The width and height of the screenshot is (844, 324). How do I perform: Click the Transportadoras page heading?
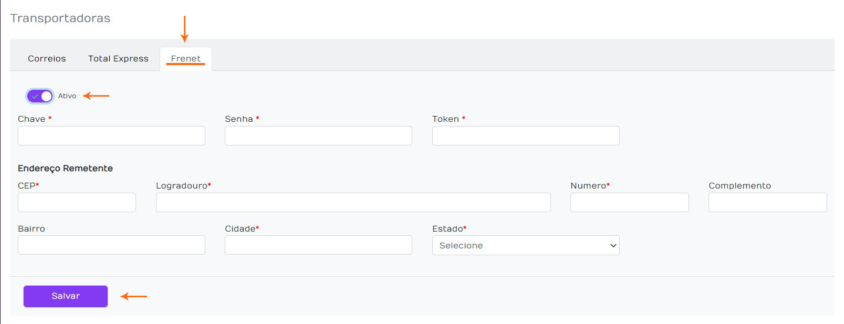click(60, 18)
